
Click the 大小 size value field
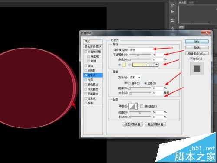[x=158, y=93]
